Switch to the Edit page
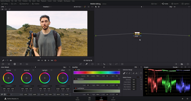Image resolution: width=191 pixels, height=101 pixels. click(89, 98)
